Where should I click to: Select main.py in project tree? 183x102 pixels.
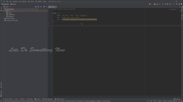(9, 13)
